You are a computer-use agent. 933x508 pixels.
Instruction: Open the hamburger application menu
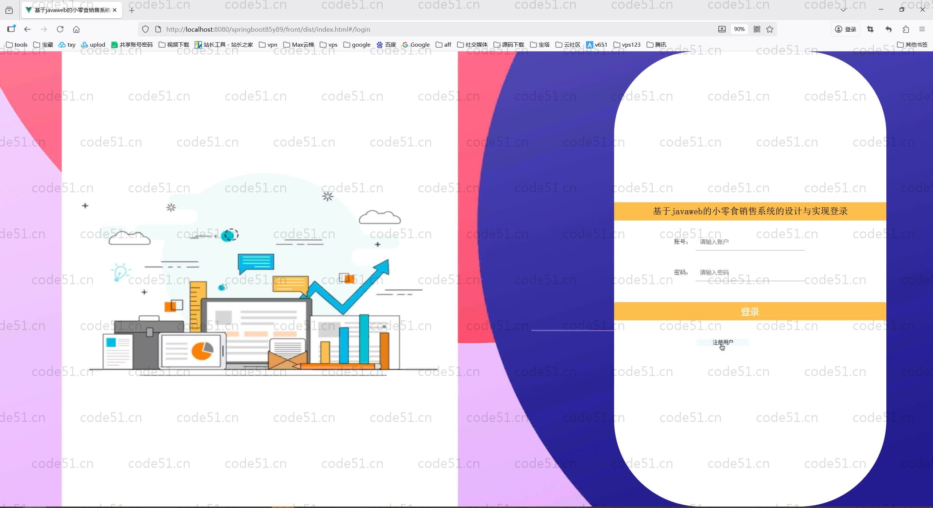tap(922, 29)
